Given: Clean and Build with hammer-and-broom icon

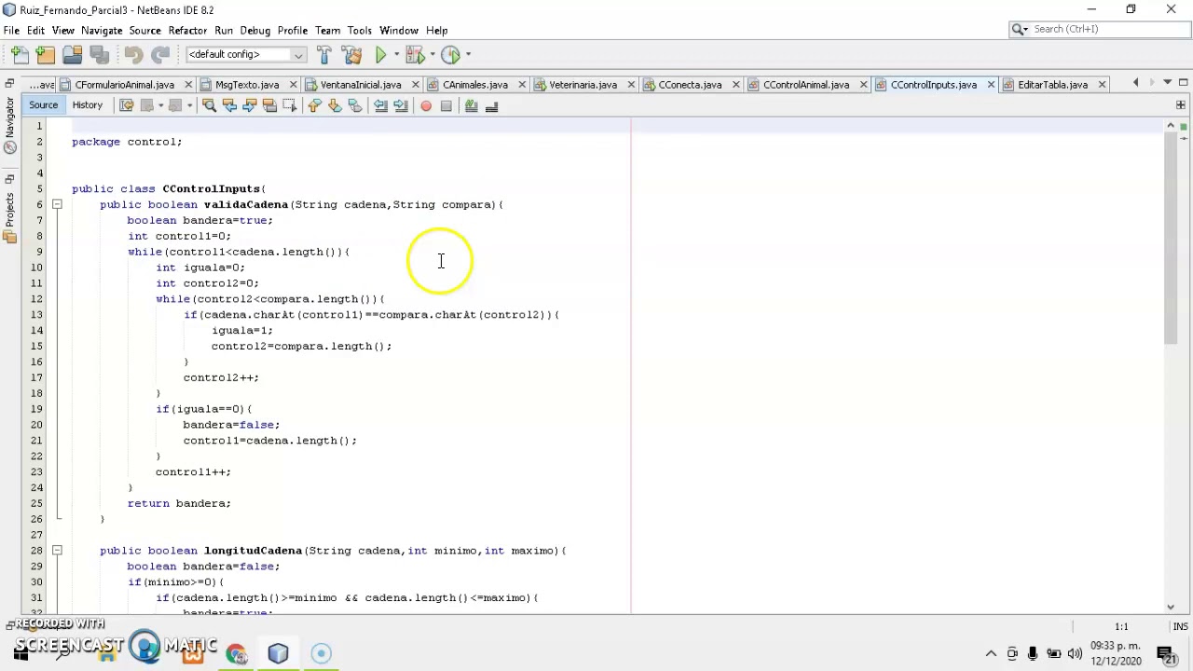Looking at the screenshot, I should [352, 55].
